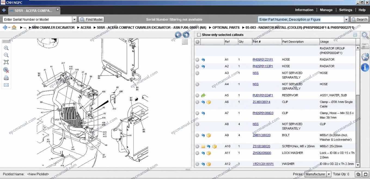The image size is (370, 179).
Task: Print the radiator install diagram
Action: pos(6,78)
